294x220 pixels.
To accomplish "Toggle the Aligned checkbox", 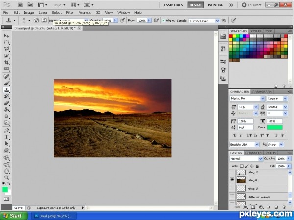I will [163, 21].
